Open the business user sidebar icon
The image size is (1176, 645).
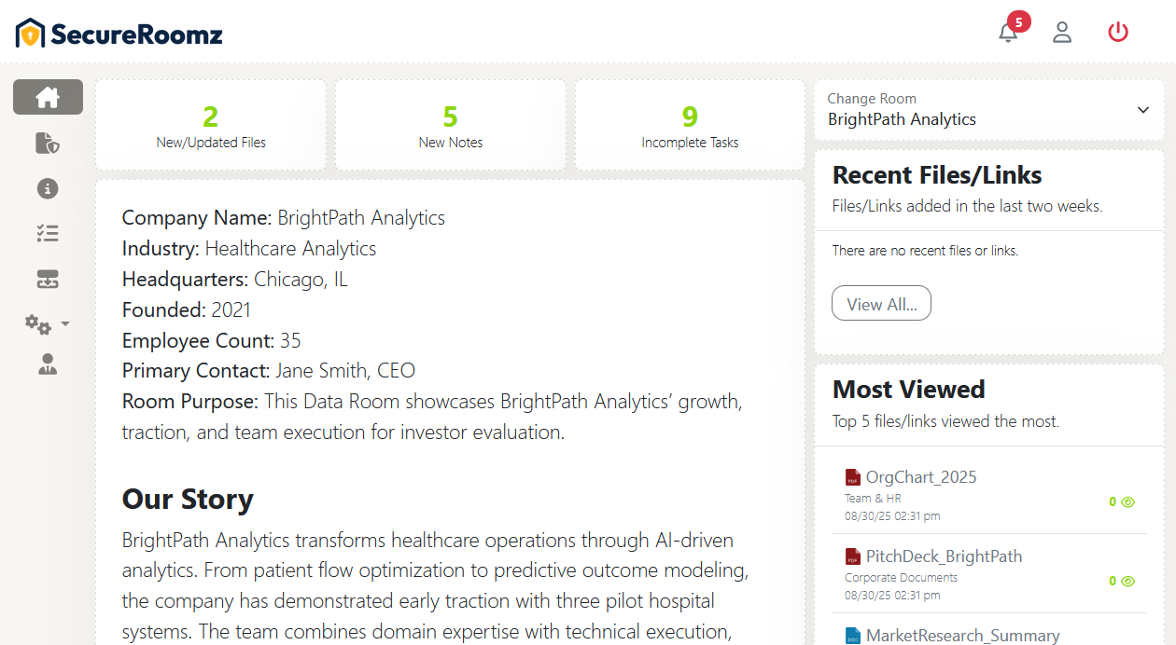click(48, 364)
